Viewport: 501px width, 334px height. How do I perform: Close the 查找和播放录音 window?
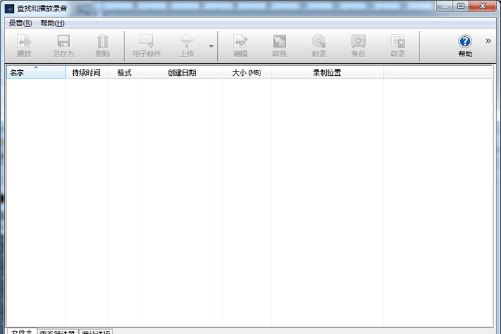click(483, 6)
